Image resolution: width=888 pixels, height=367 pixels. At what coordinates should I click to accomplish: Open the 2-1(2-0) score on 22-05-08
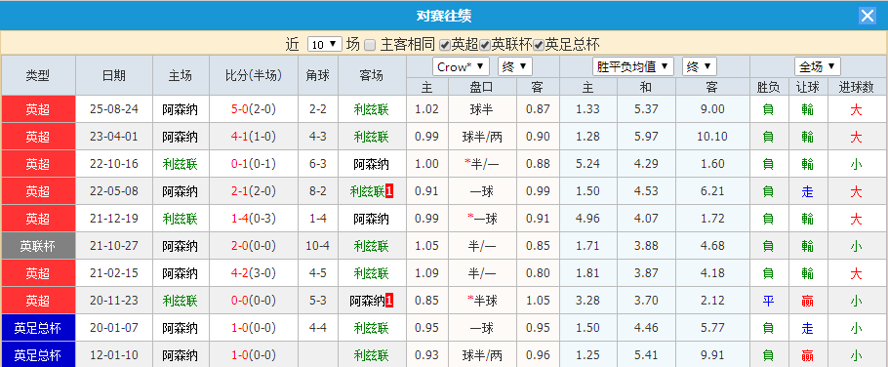[254, 191]
